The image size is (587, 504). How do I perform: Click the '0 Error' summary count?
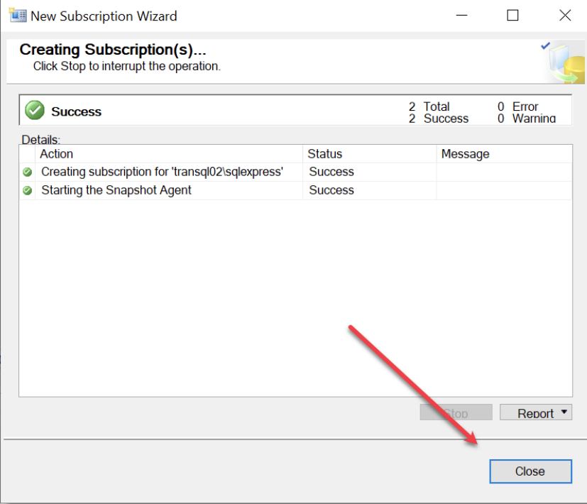tap(517, 106)
